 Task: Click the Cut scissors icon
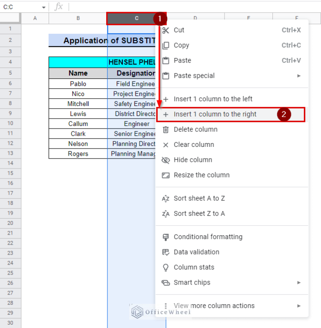(166, 30)
